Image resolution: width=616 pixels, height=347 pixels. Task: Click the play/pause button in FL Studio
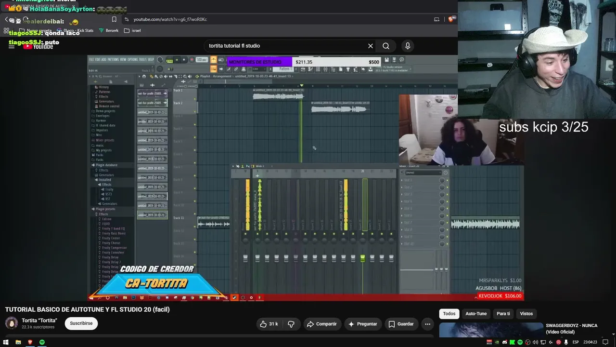click(177, 60)
